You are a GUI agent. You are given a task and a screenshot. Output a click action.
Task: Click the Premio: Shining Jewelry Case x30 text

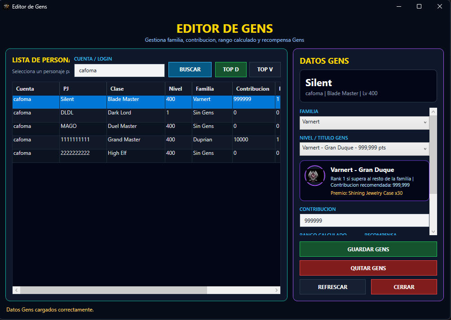coord(367,193)
